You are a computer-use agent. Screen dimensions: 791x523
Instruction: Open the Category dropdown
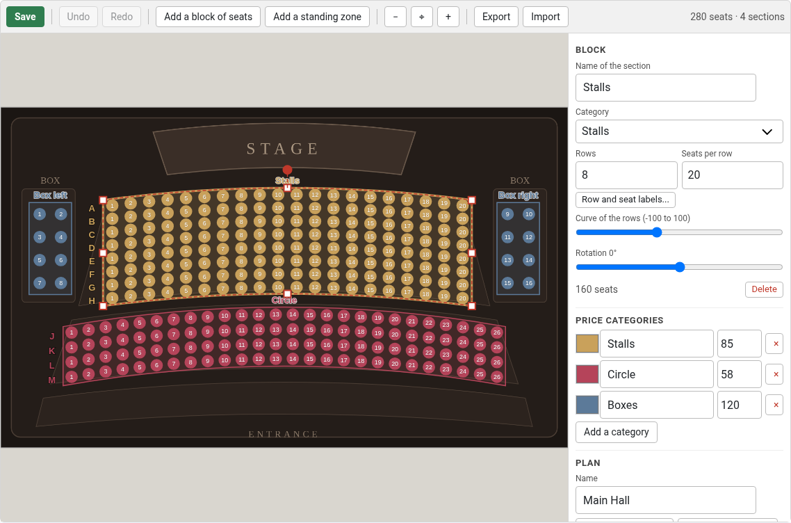[679, 131]
